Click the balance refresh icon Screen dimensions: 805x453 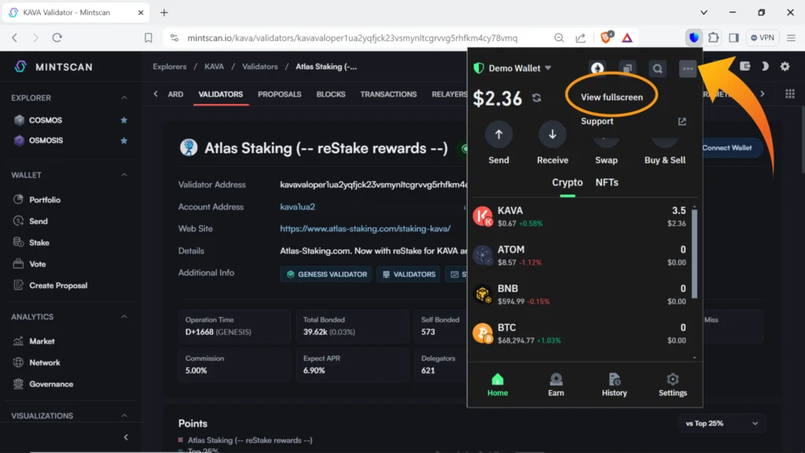click(x=537, y=98)
